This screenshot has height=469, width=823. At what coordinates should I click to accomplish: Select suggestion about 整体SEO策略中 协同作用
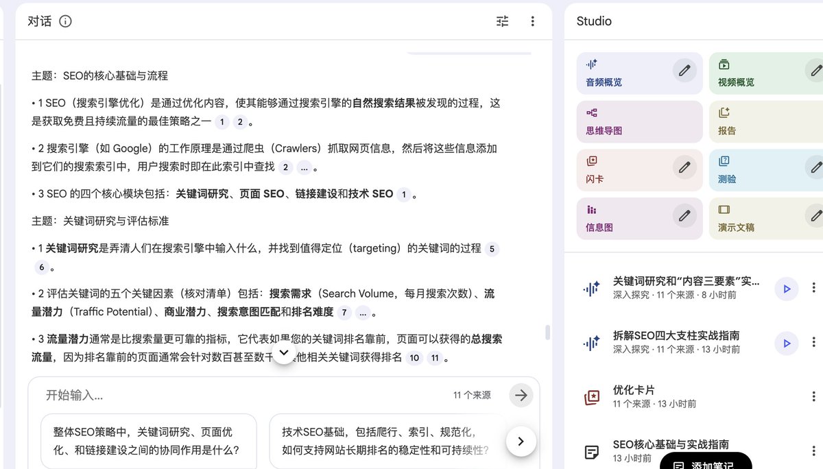[x=149, y=441]
